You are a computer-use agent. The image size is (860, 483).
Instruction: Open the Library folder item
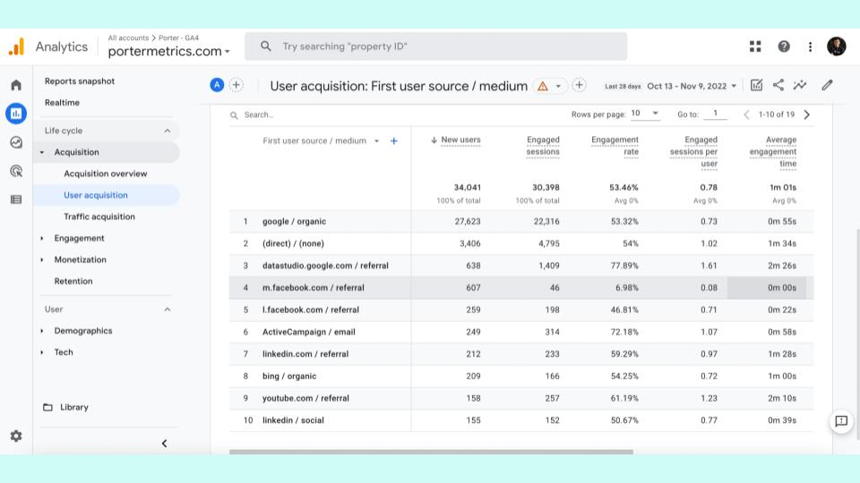65,408
